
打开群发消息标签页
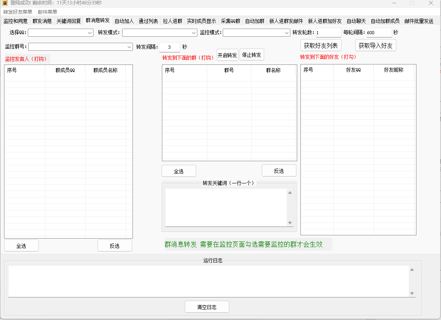tap(43, 21)
